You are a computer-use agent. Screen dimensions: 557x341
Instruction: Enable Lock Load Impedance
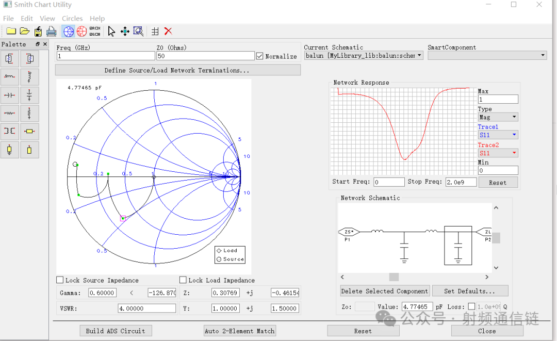pos(183,280)
